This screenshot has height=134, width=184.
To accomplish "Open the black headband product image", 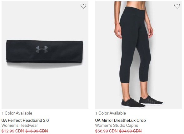I will coord(45,55).
